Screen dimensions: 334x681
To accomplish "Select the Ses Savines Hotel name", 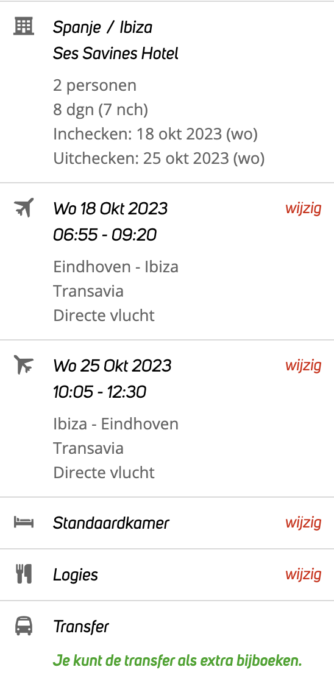I will pyautogui.click(x=116, y=54).
